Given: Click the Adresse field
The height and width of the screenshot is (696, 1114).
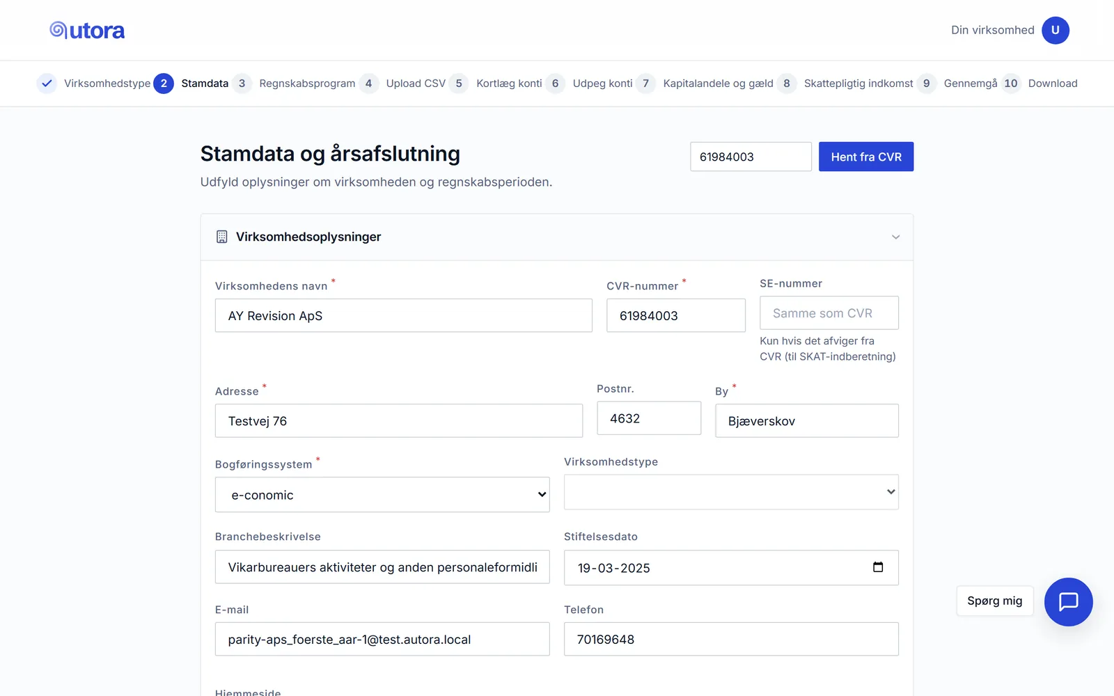Looking at the screenshot, I should pos(399,420).
